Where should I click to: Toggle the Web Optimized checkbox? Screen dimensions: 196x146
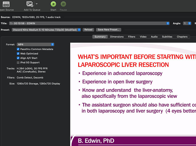pyautogui.click(x=18, y=54)
